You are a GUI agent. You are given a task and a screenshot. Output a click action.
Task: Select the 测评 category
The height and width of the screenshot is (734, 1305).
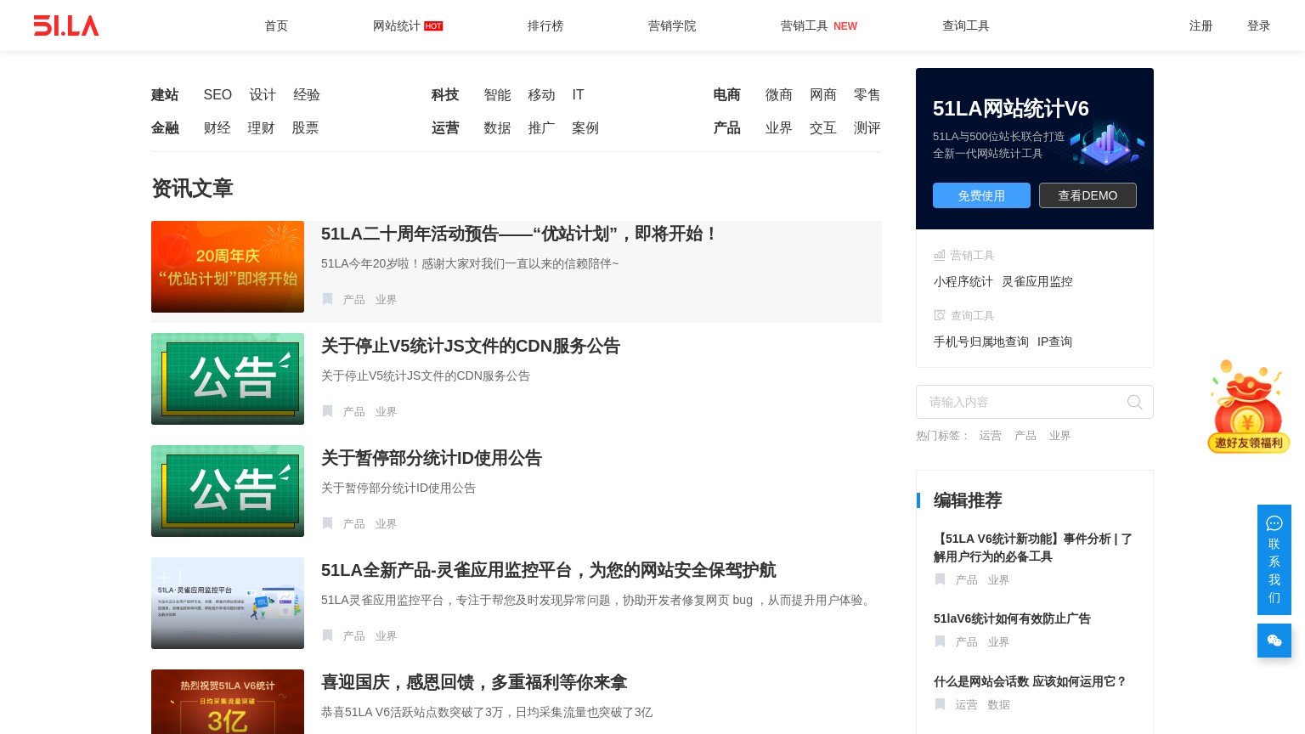coord(867,128)
